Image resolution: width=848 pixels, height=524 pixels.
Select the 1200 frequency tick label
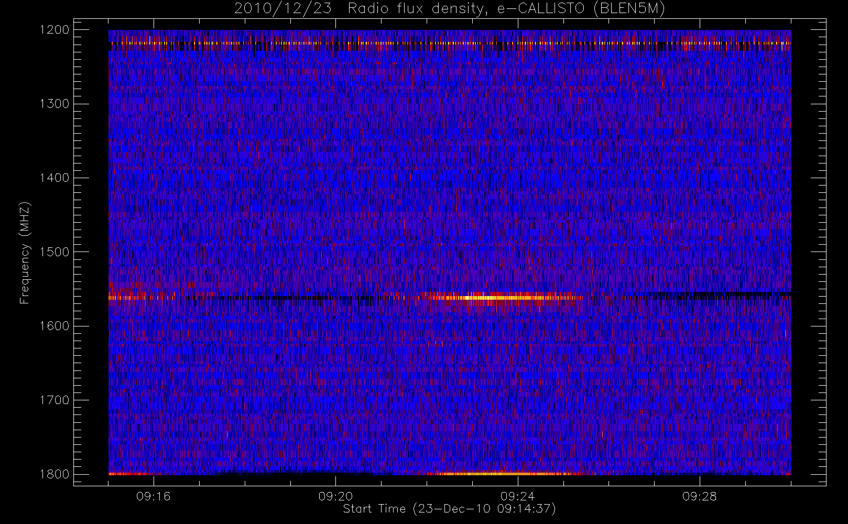pyautogui.click(x=55, y=30)
